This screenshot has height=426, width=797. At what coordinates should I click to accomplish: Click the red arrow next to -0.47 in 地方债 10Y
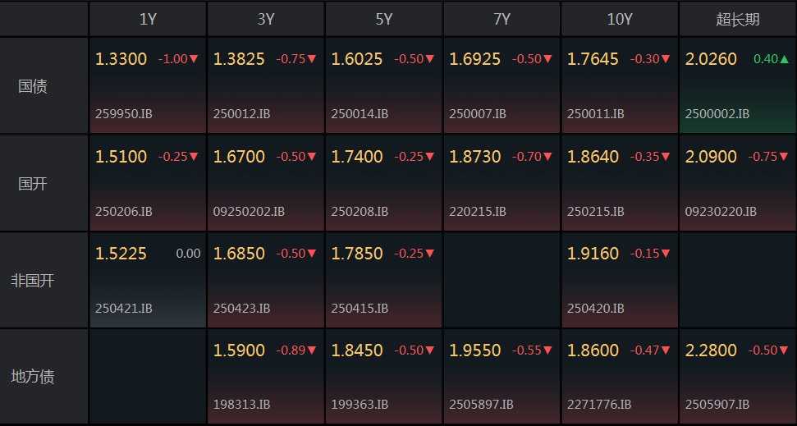point(666,350)
